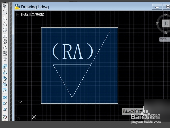170x128 pixels.
Task: Select the Cylinder solid tool
Action: click(x=5, y=36)
